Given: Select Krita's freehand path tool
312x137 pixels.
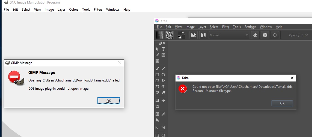Looking at the screenshot, I should pos(163,86).
